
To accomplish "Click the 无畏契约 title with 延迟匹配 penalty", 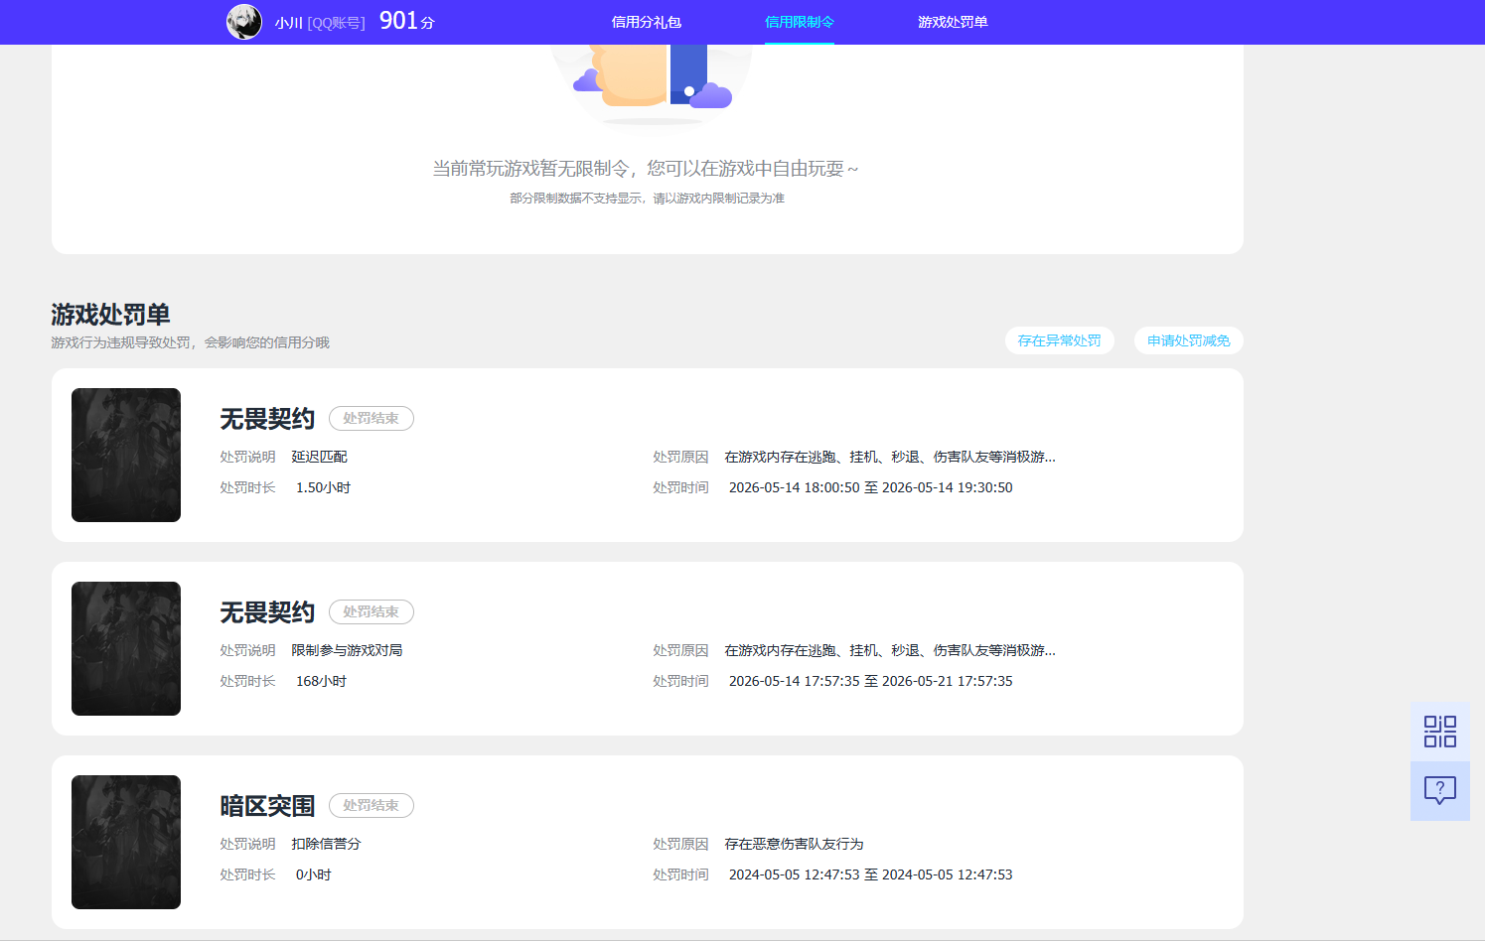I will tap(267, 419).
